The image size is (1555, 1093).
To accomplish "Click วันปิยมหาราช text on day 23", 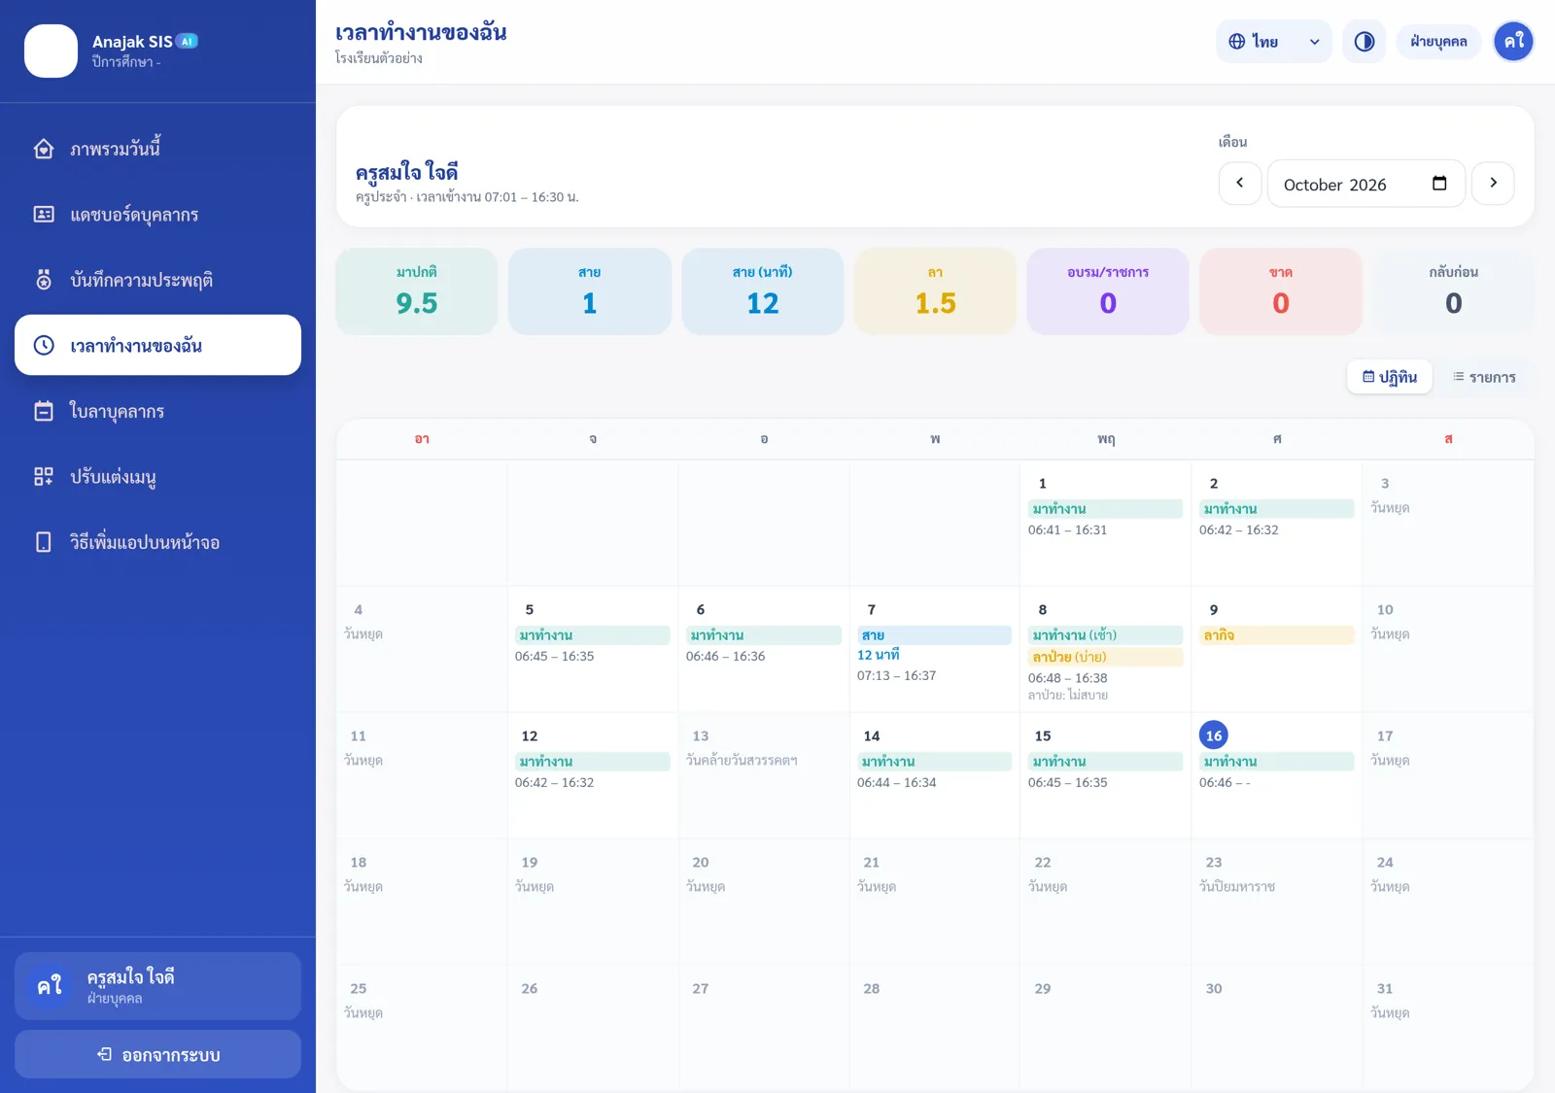I will 1237,887.
